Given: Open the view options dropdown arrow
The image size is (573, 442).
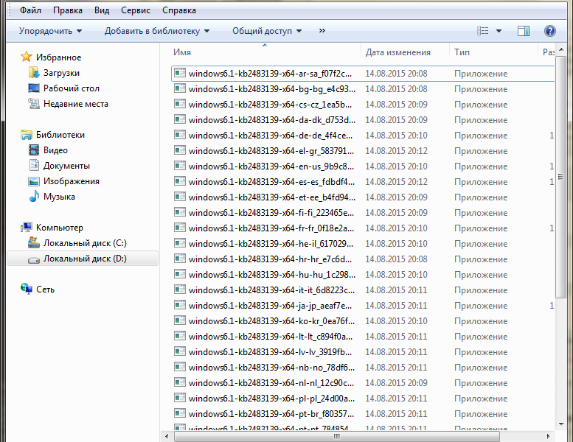Looking at the screenshot, I should [x=499, y=31].
